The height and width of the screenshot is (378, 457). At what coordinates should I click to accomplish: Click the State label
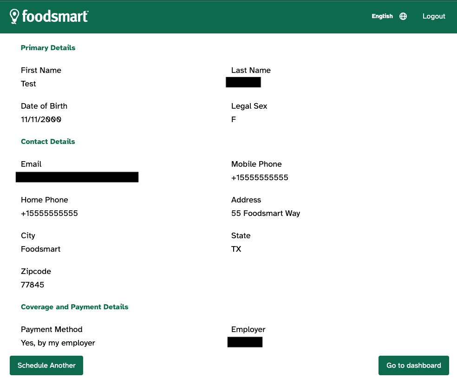(x=241, y=235)
